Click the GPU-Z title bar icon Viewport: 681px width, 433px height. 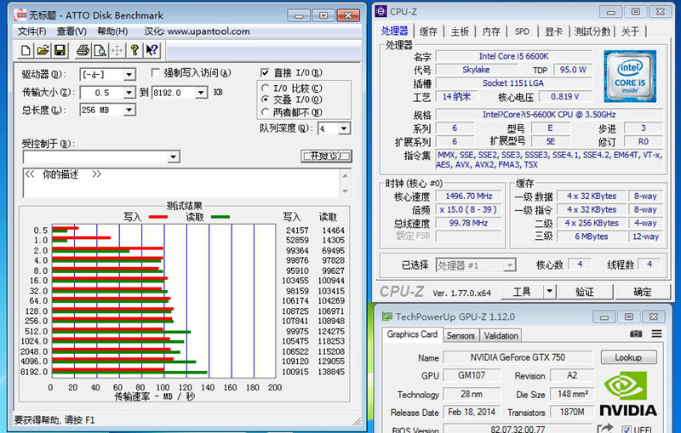click(x=386, y=316)
